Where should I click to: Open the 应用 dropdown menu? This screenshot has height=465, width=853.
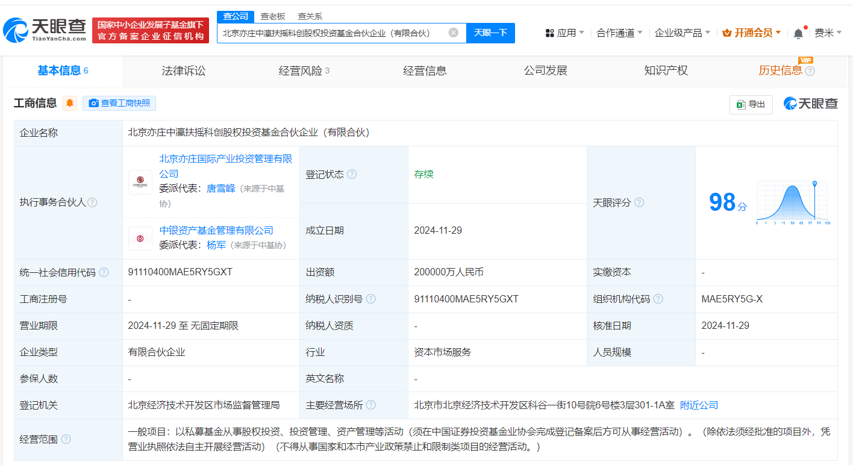coord(564,33)
